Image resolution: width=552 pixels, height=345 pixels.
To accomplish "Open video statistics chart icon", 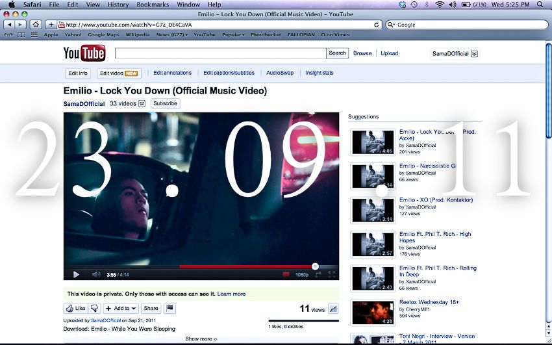I will 334,309.
